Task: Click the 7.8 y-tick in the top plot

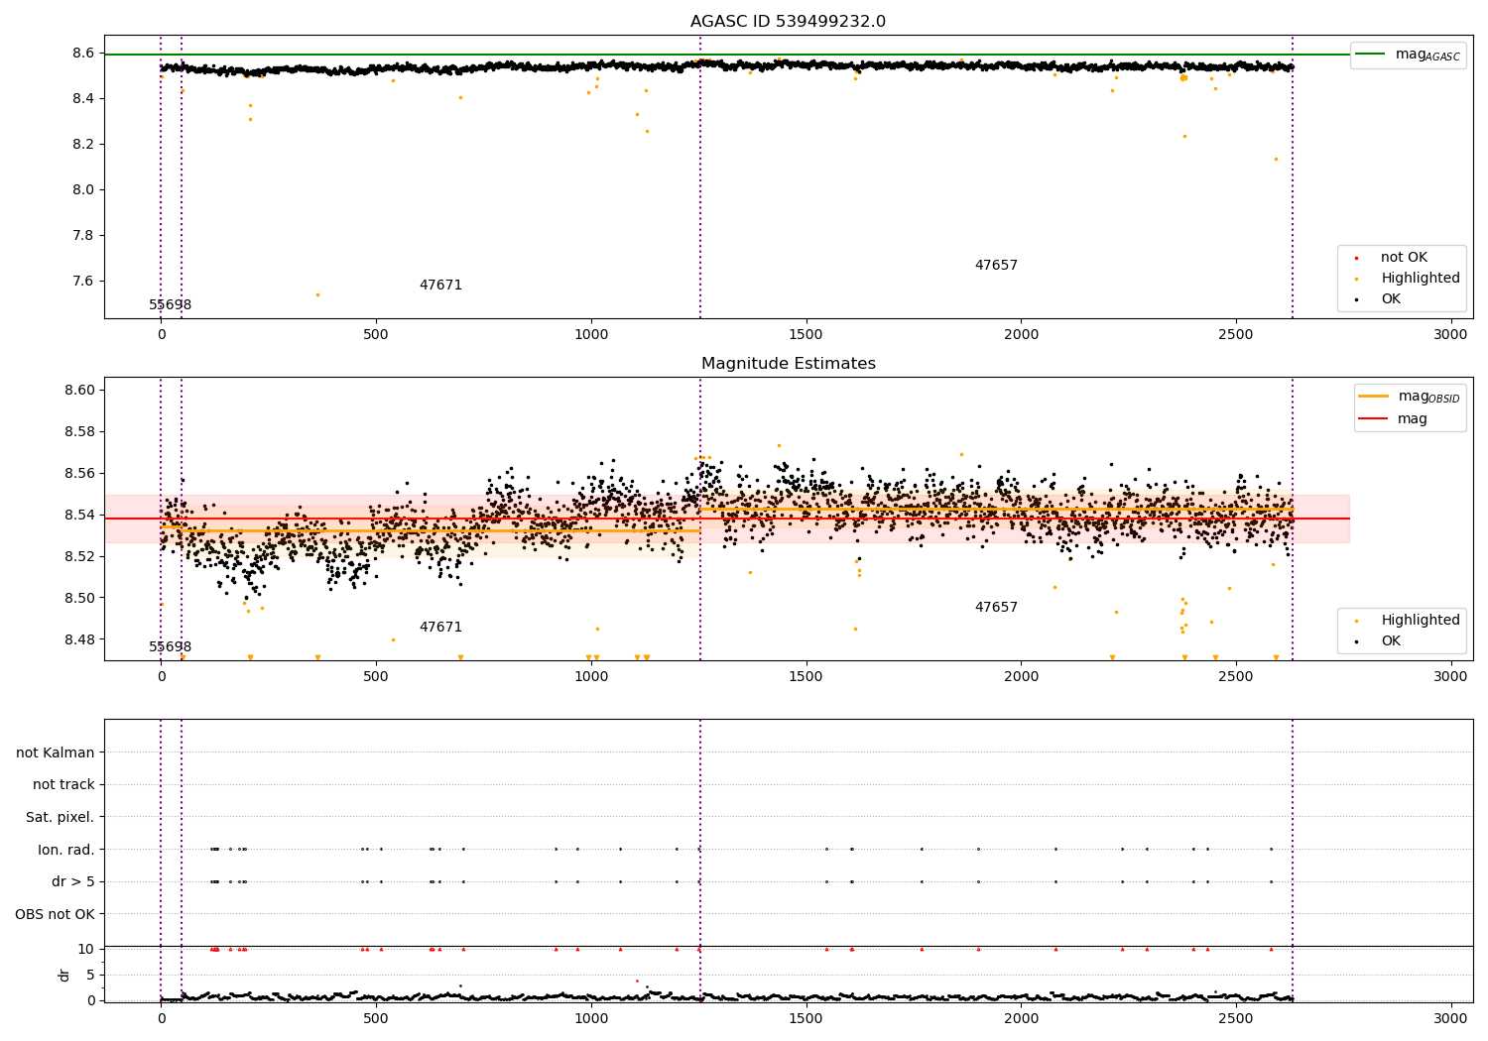Action: [83, 236]
